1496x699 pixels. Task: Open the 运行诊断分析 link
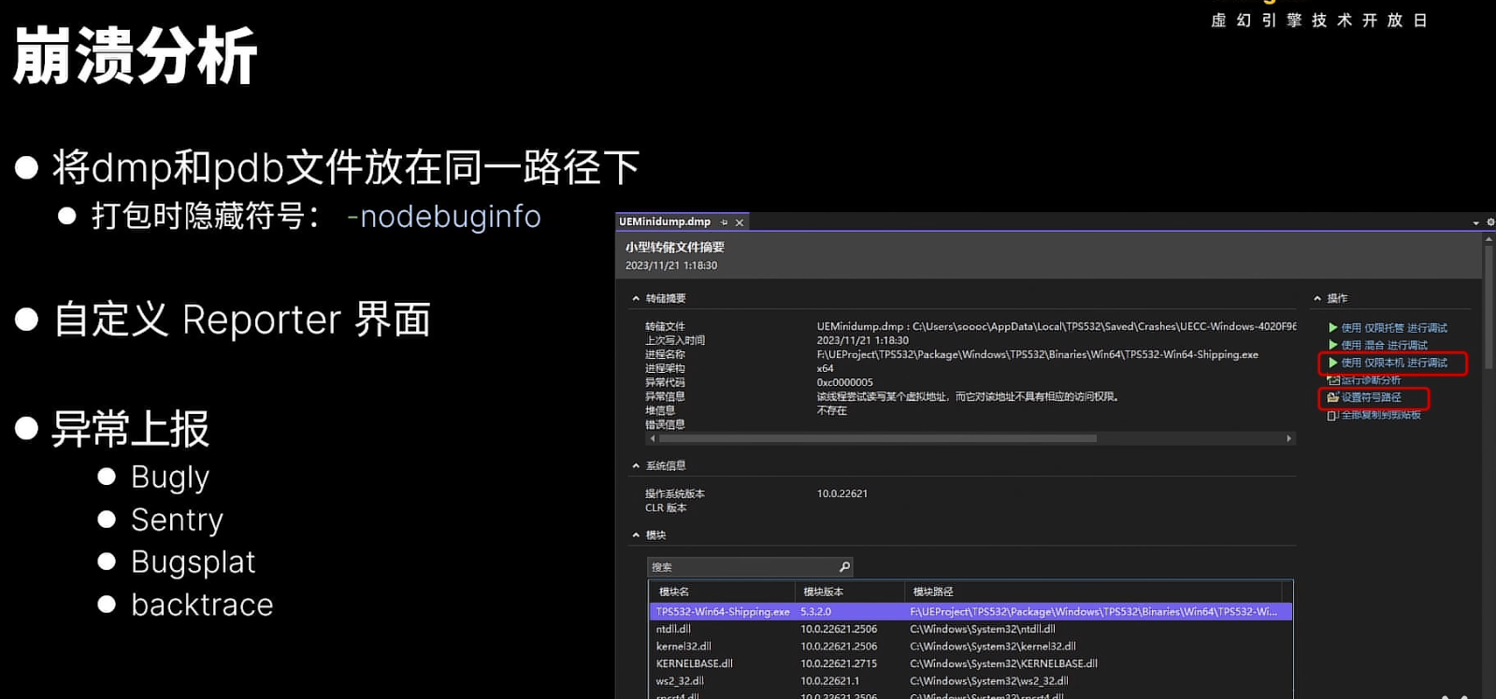click(x=1371, y=380)
